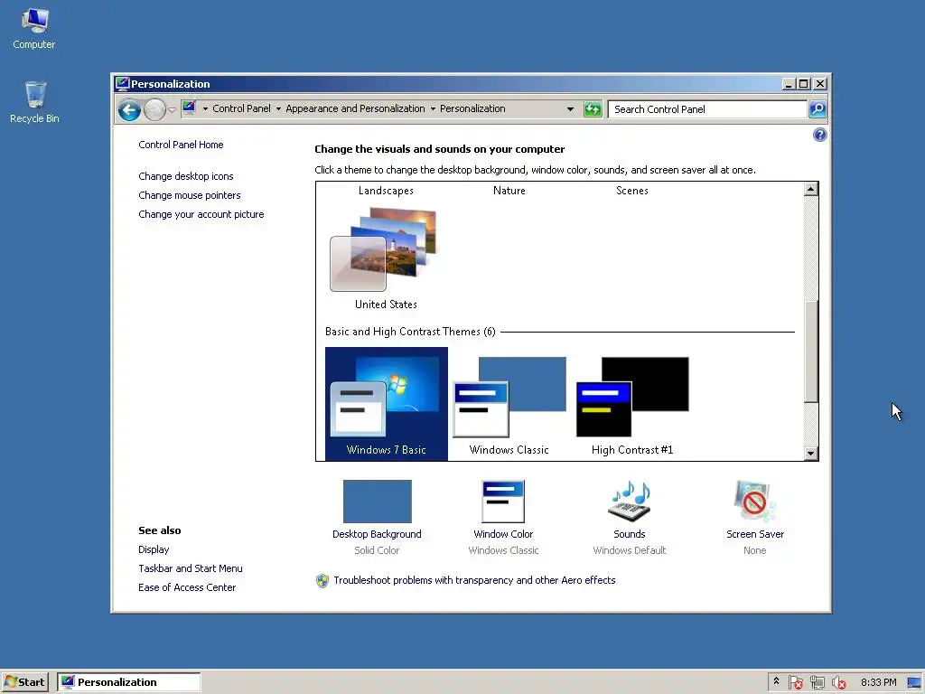
Task: Open the address bar history dropdown
Action: pos(570,109)
